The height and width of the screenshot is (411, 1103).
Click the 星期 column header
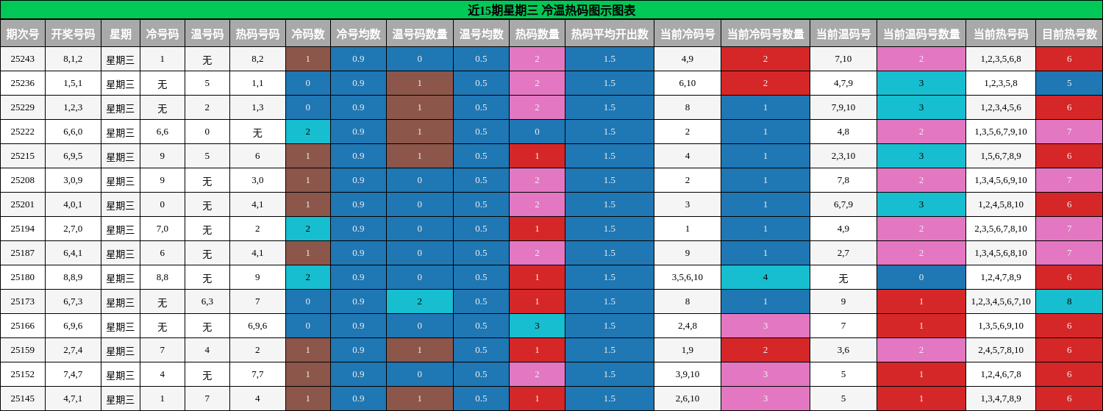point(121,33)
